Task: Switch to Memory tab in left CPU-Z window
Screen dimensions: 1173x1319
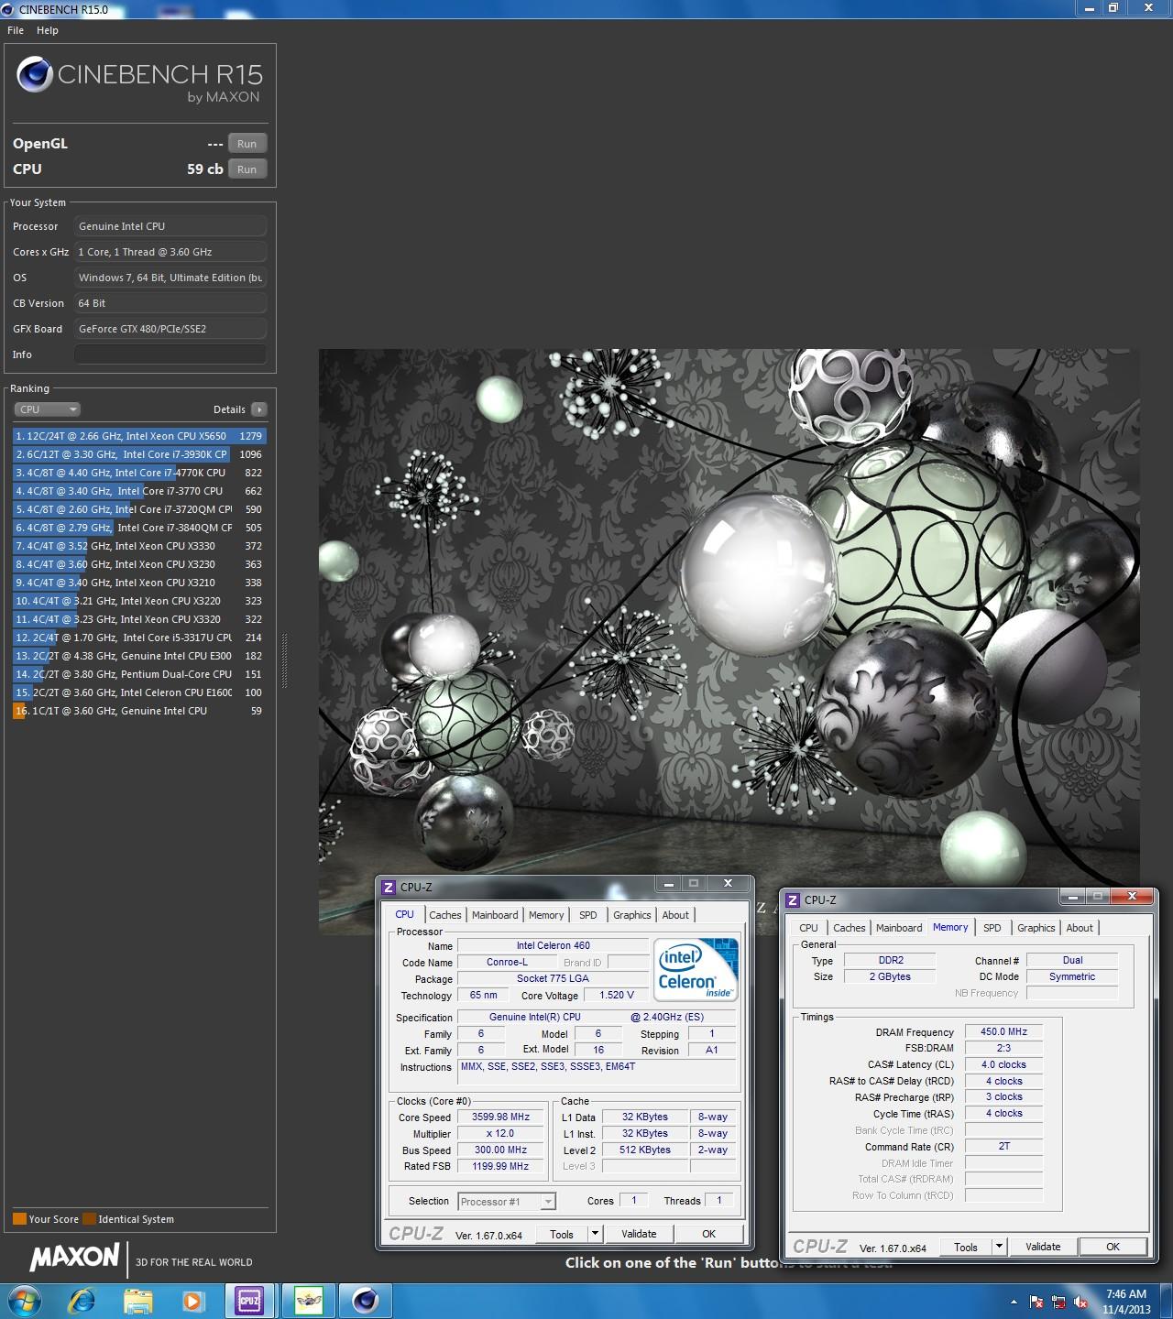Action: (x=546, y=915)
